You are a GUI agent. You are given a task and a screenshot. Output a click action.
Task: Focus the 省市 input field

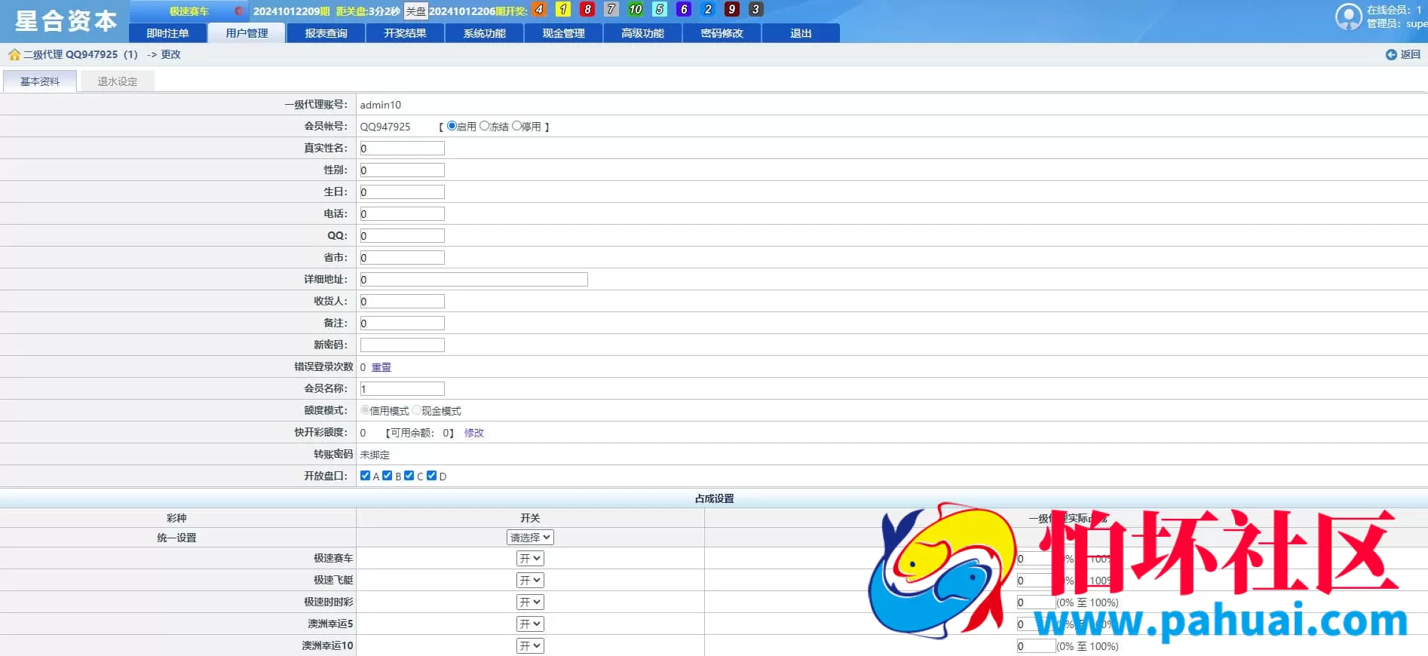(403, 258)
